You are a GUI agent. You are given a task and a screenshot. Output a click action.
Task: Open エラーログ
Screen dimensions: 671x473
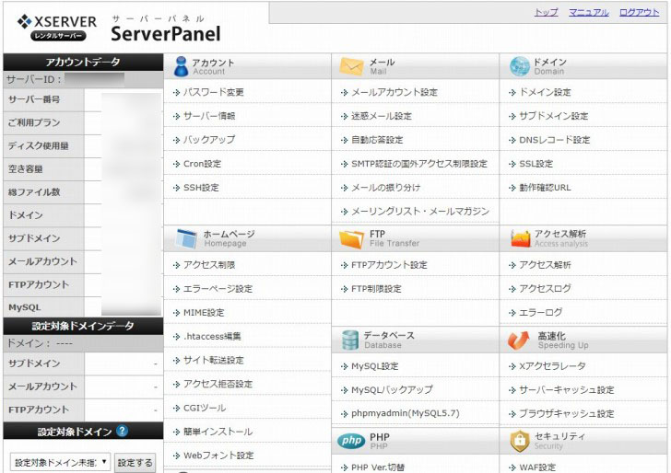pos(540,312)
